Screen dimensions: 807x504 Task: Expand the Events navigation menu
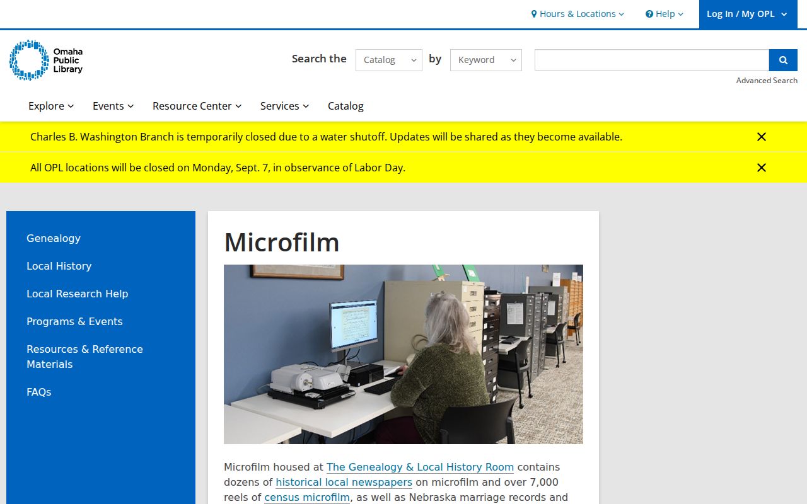click(113, 106)
